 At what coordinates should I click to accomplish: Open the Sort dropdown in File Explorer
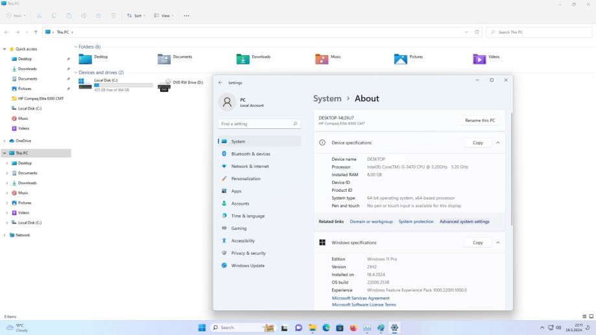pyautogui.click(x=136, y=16)
